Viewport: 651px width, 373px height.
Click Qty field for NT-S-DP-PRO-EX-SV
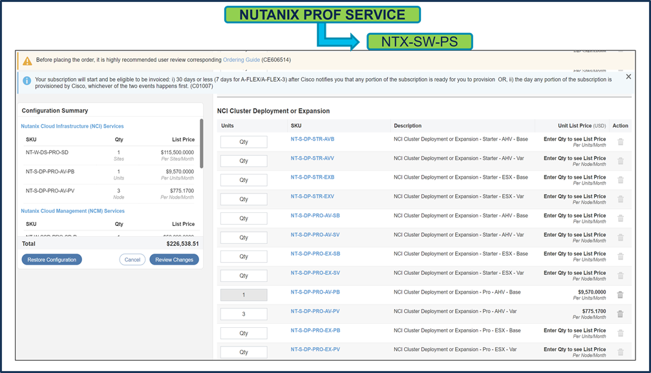[x=244, y=276]
